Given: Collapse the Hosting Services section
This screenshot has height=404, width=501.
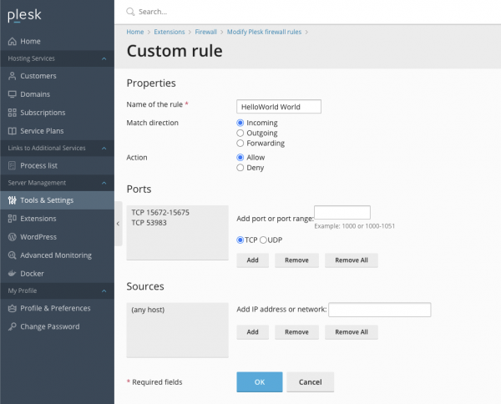Looking at the screenshot, I should pyautogui.click(x=104, y=59).
